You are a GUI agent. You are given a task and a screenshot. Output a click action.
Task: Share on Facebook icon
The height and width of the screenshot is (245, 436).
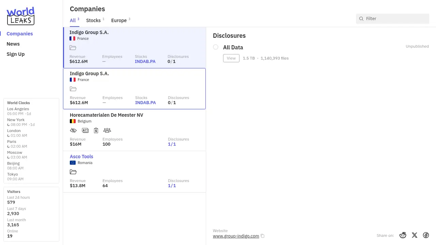tap(426, 235)
